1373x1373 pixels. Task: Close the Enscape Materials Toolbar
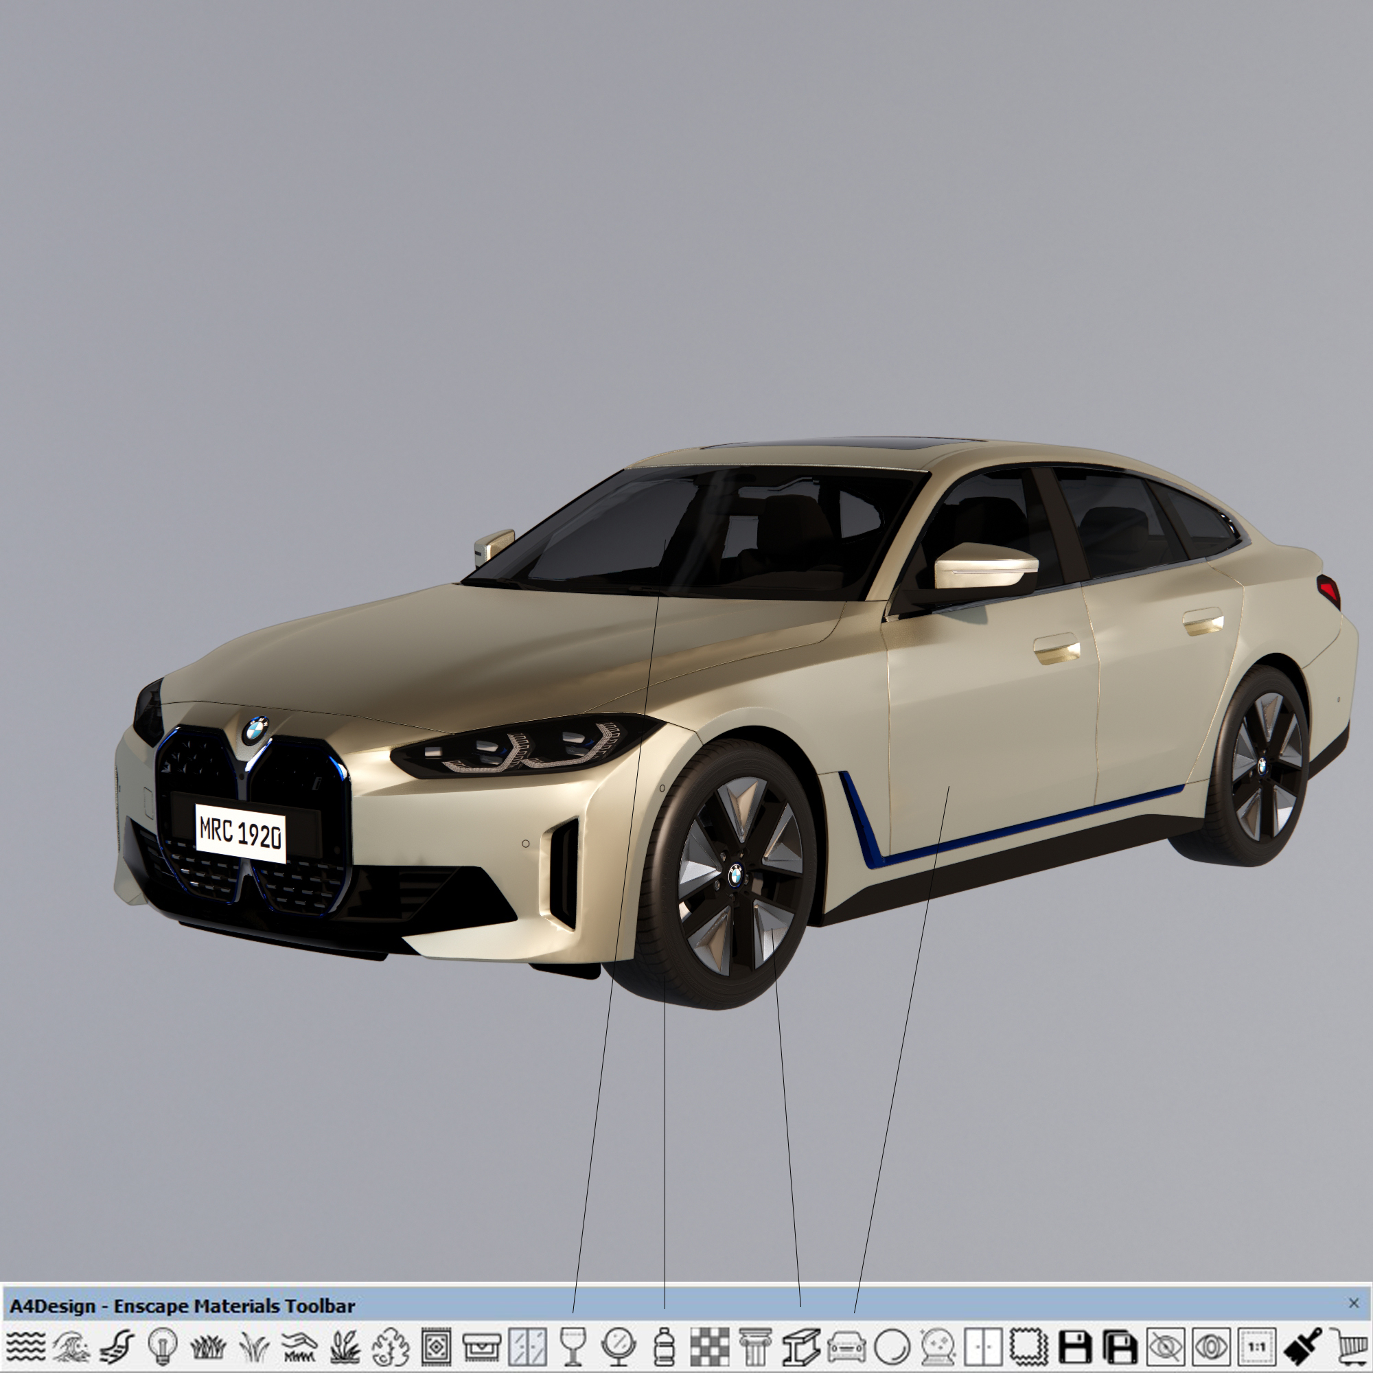pos(1353,1303)
